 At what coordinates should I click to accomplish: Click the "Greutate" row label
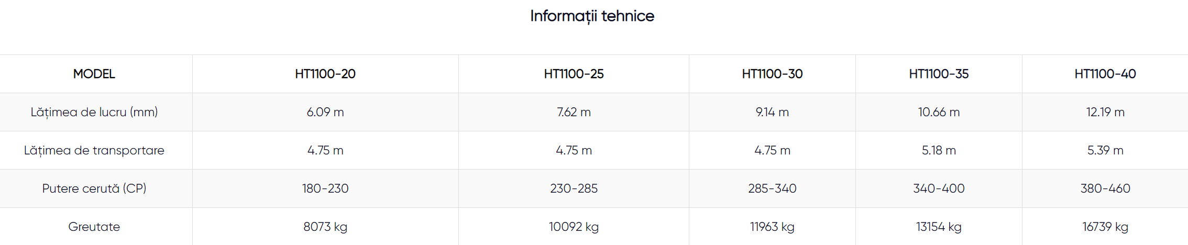pos(94,227)
